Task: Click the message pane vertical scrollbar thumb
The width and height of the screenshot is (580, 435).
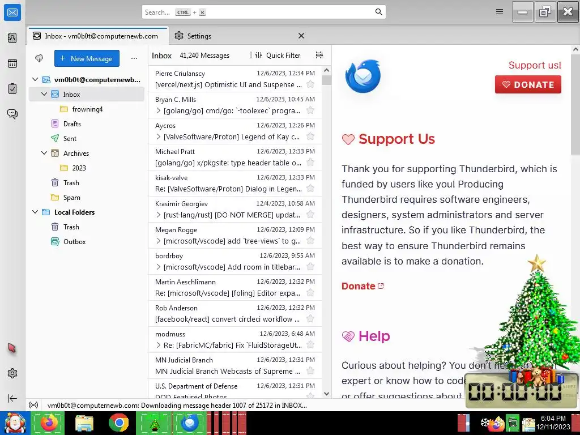Action: click(575, 105)
